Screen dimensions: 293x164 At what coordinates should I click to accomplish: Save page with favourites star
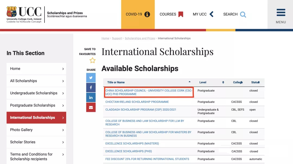93,60
